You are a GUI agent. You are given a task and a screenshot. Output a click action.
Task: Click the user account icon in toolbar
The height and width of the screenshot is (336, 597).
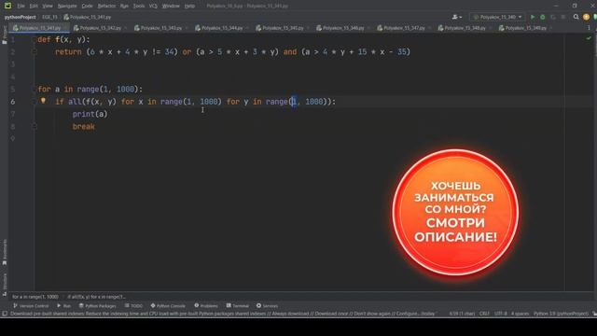pyautogui.click(x=456, y=17)
